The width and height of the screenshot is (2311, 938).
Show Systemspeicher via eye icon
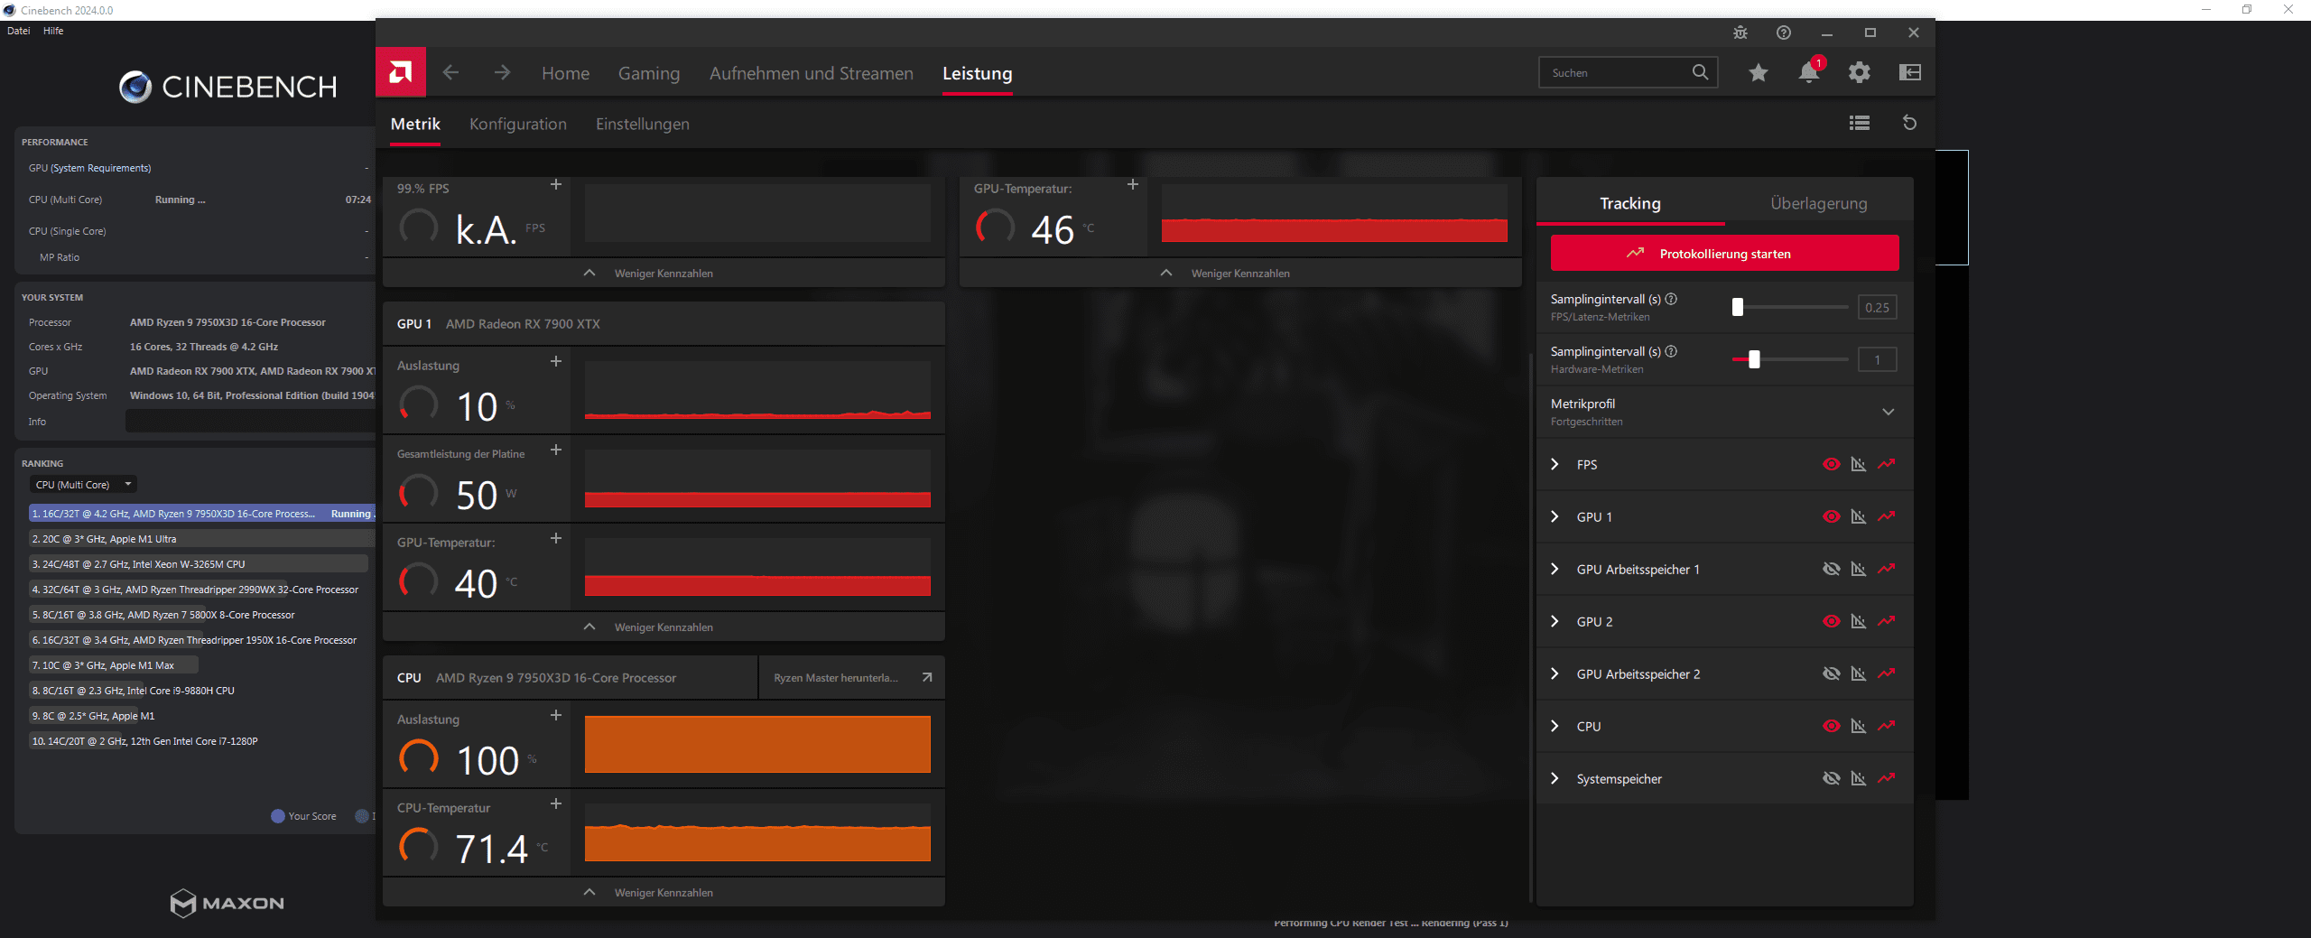(x=1831, y=778)
